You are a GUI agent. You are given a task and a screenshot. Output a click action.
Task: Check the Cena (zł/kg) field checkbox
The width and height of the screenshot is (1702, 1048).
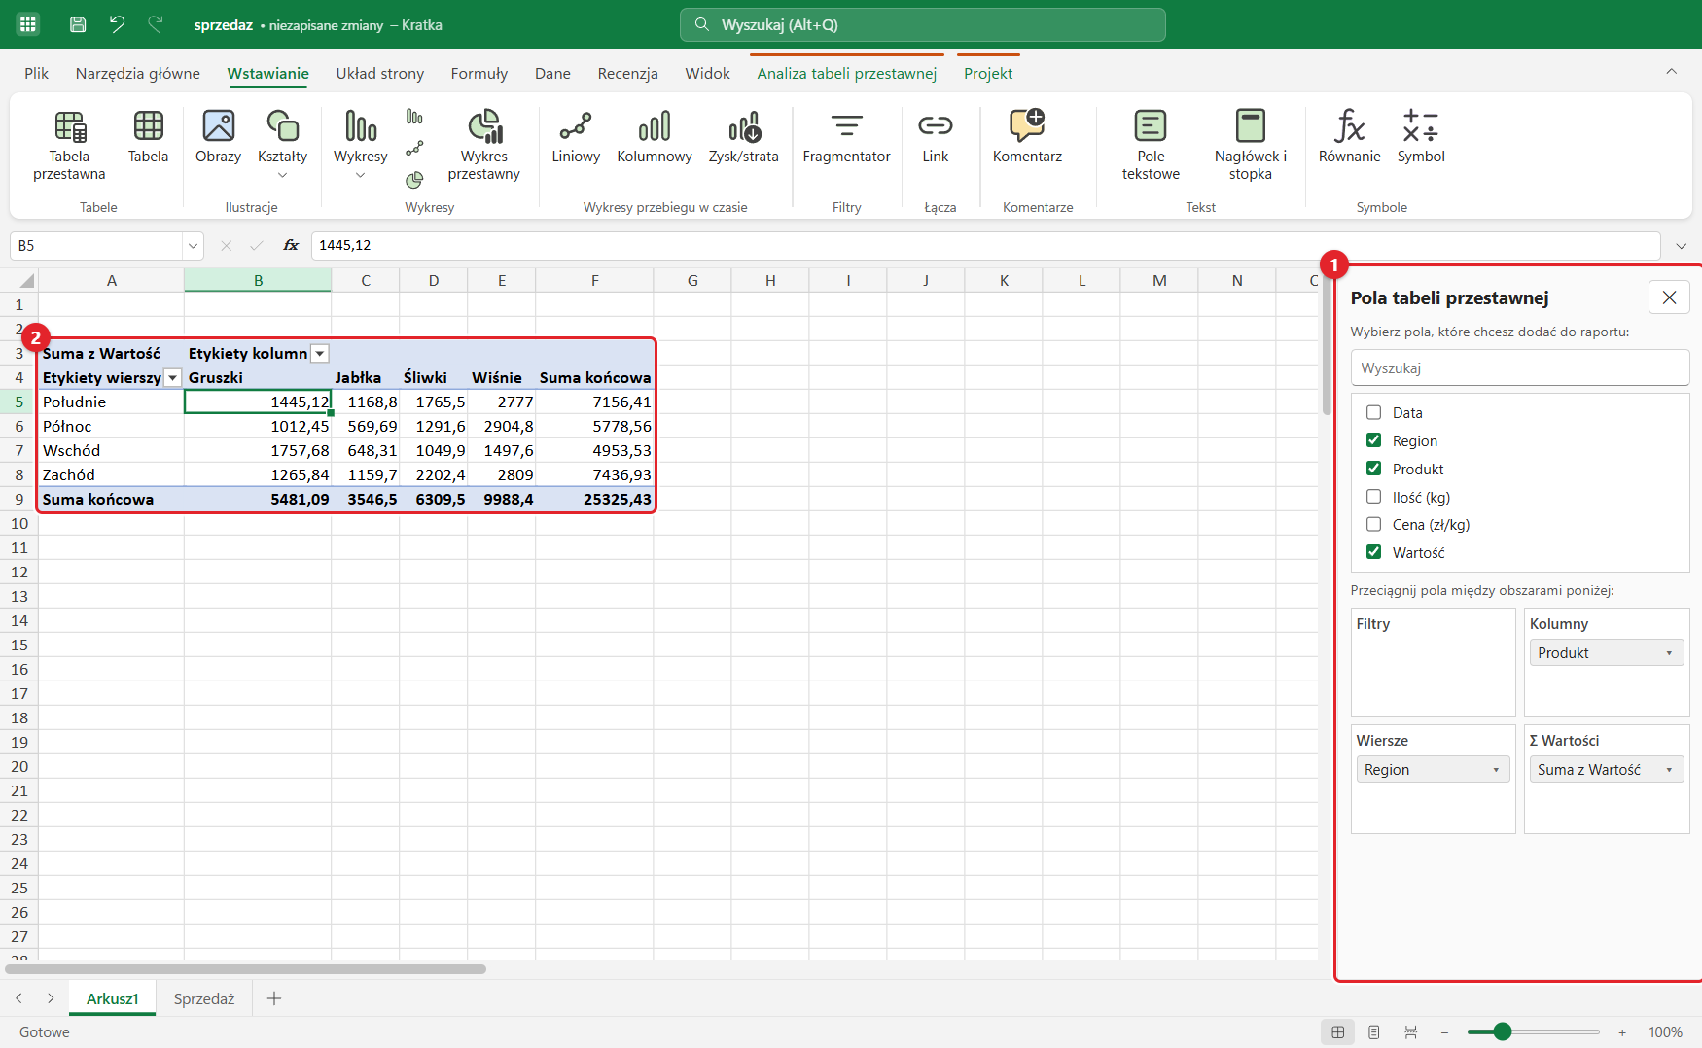[x=1373, y=524]
